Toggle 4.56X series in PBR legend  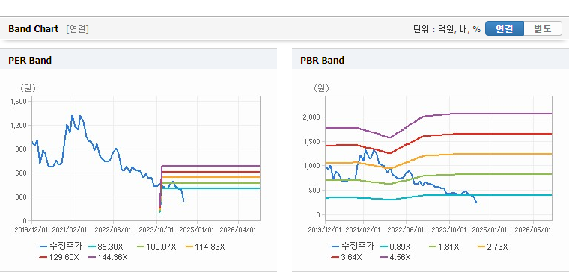[395, 257]
